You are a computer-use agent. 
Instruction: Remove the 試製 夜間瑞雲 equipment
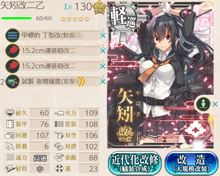coord(103,82)
